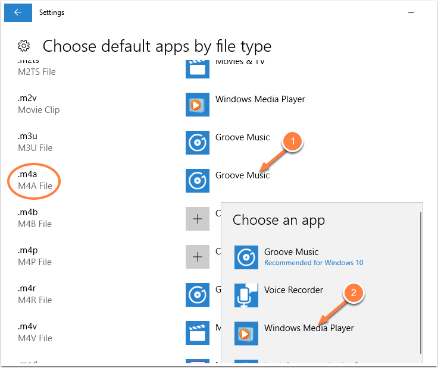Click Groove Music icon for .m3u
The width and height of the screenshot is (438, 368).
pos(198,143)
